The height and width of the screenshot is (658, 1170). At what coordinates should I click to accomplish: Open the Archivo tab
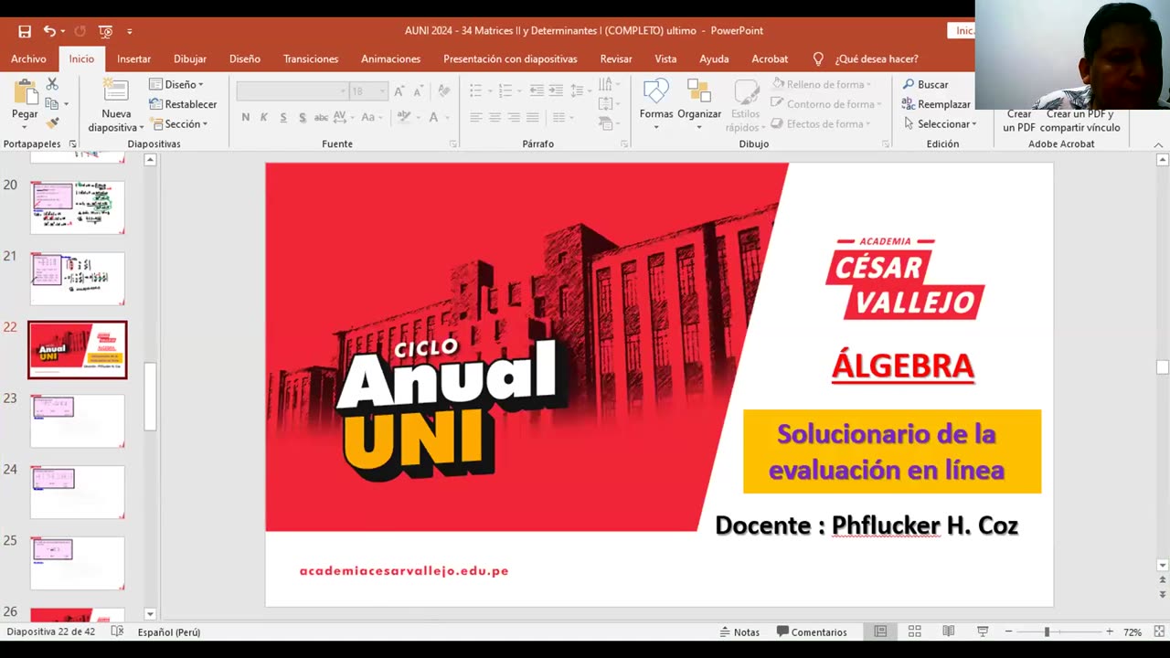(28, 58)
